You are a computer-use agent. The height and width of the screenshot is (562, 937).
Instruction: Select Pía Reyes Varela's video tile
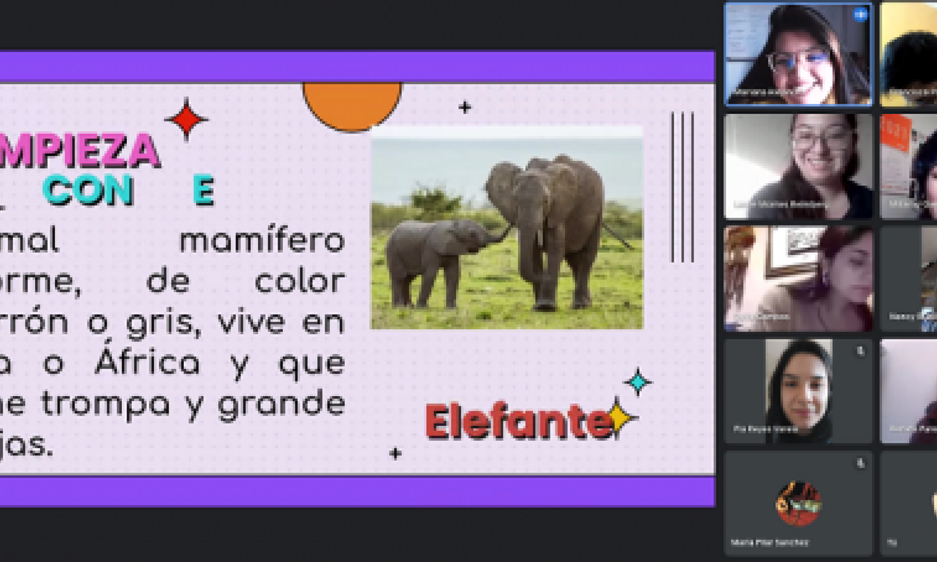(x=798, y=391)
